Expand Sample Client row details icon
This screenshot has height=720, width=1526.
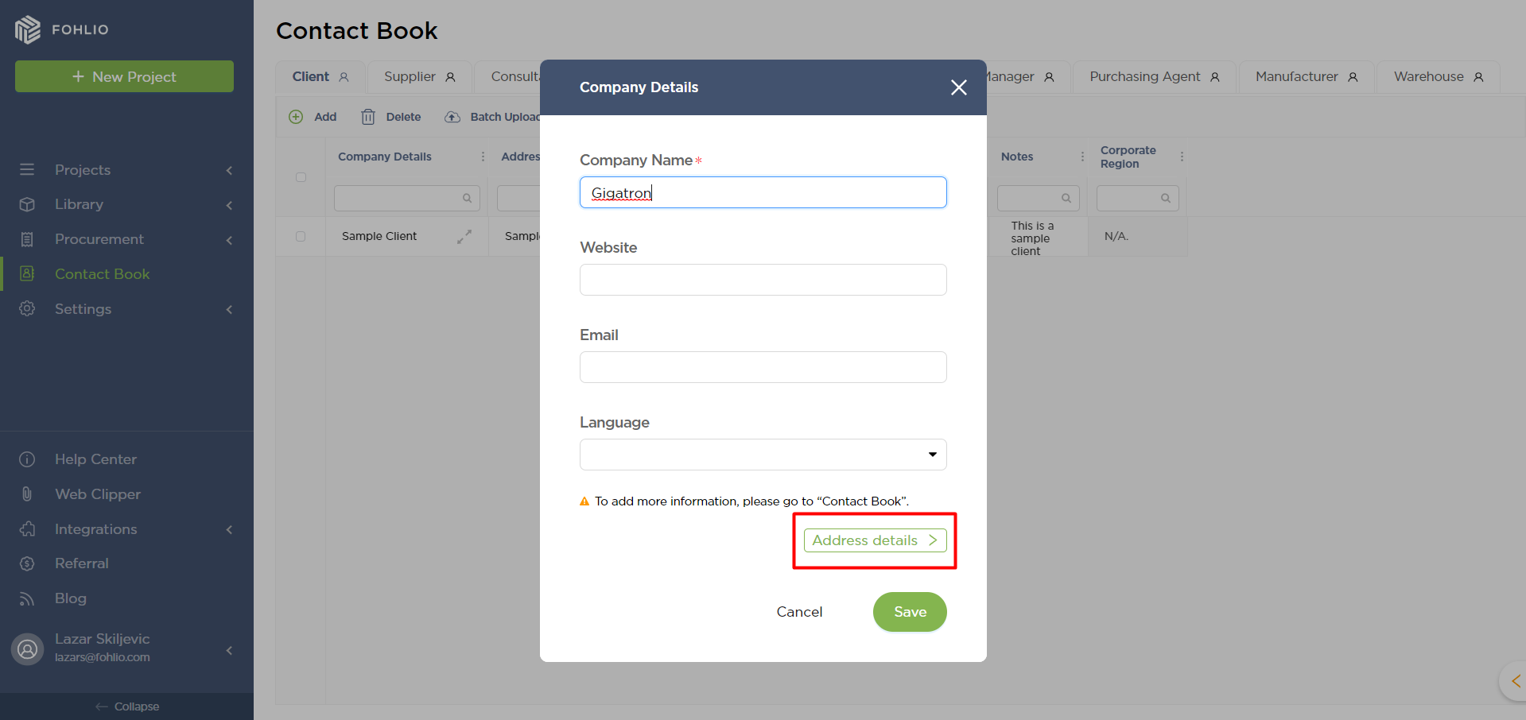(x=464, y=236)
